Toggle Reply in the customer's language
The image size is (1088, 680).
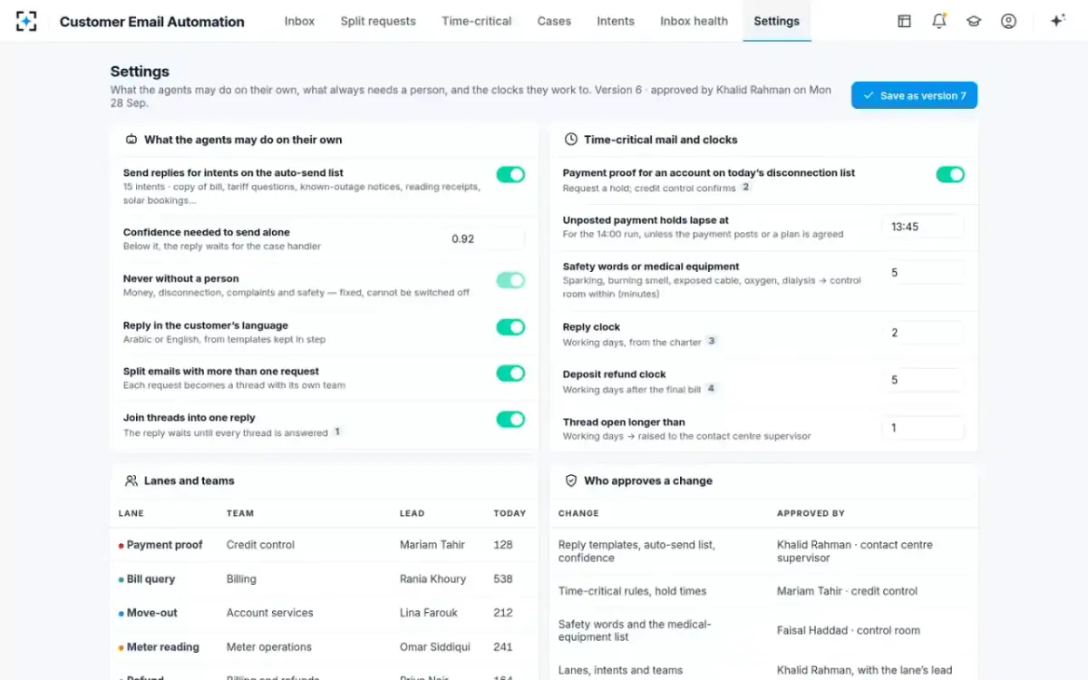click(x=510, y=326)
